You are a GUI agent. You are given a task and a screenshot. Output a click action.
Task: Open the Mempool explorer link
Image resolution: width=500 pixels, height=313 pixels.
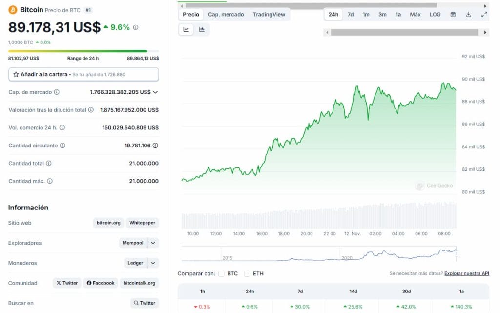[133, 243]
